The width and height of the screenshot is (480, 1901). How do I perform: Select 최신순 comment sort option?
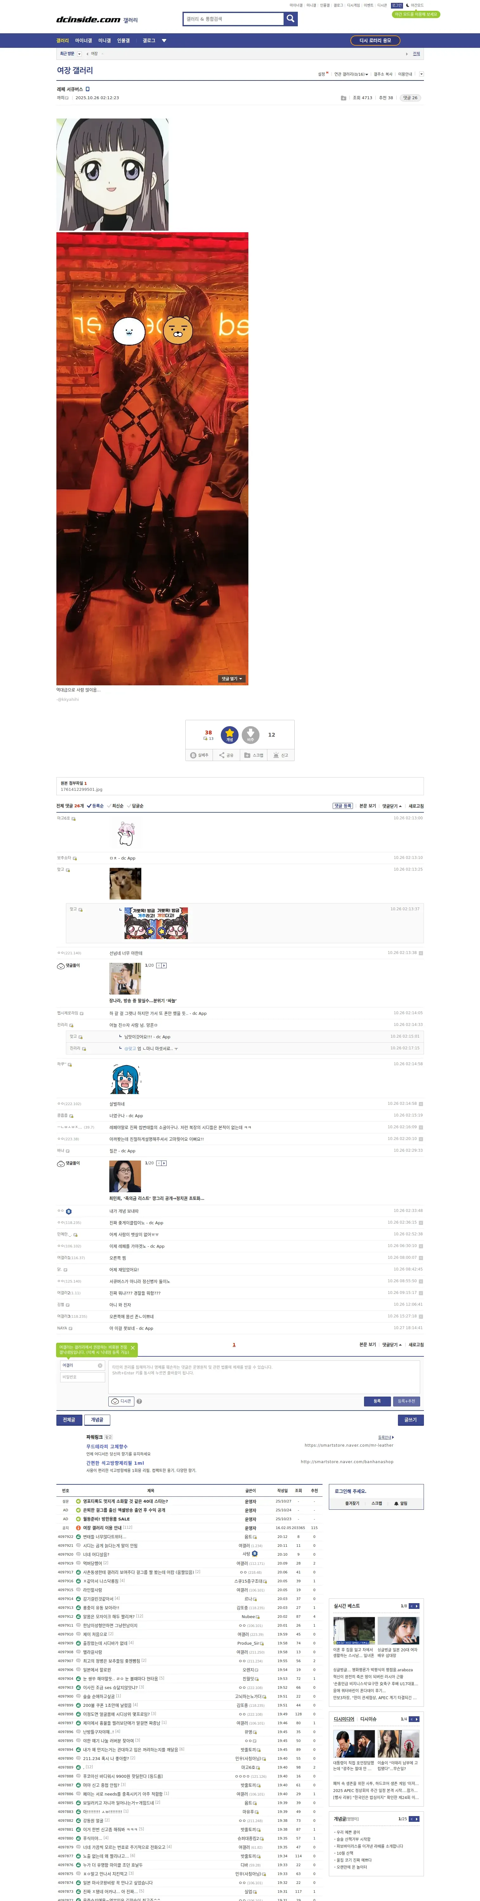tap(116, 806)
